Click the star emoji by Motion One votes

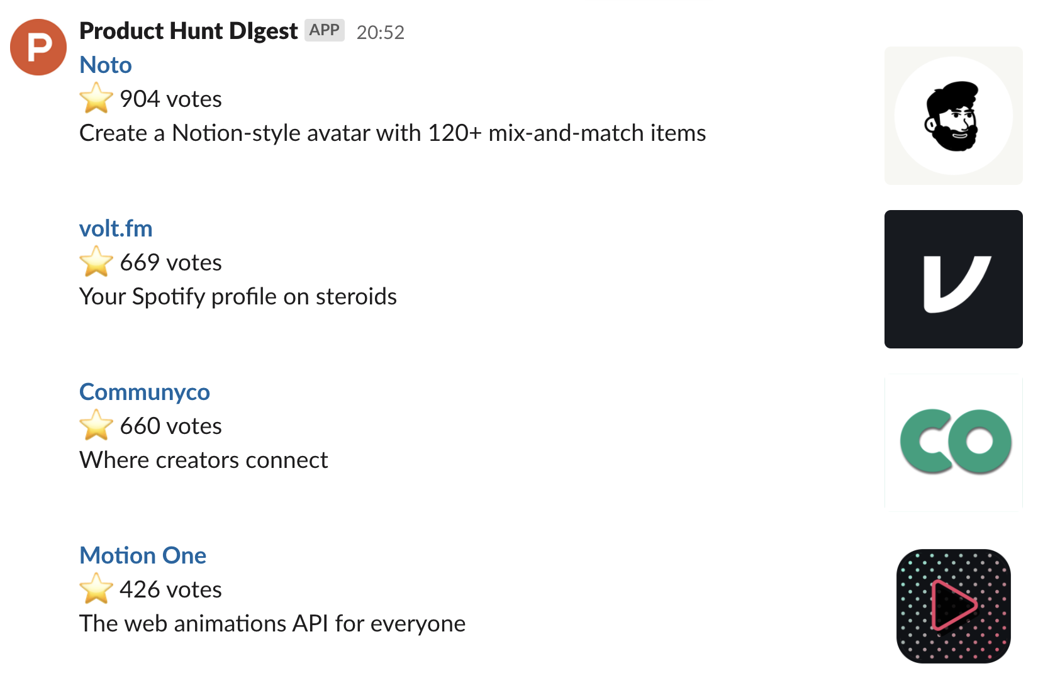click(96, 589)
